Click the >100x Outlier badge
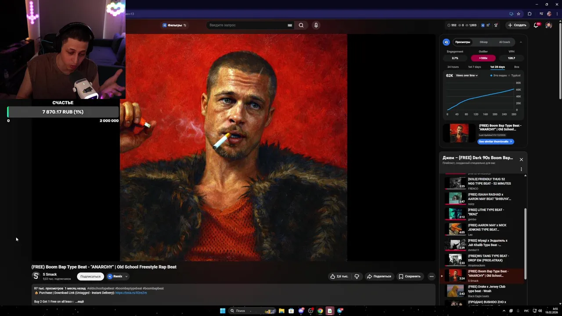This screenshot has width=562, height=316. coord(483,58)
